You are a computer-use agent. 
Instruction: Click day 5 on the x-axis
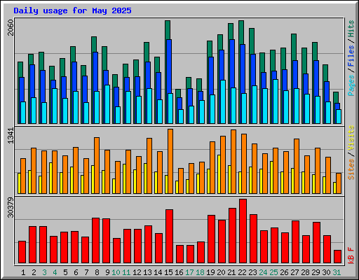65,272
